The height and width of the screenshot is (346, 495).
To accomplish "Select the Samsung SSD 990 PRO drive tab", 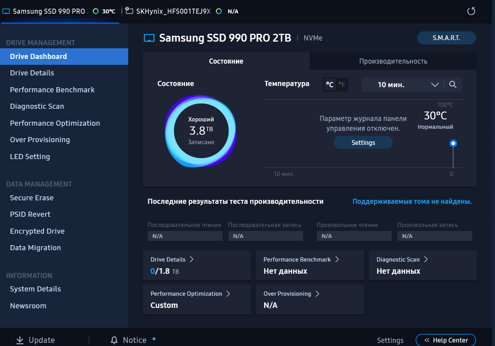I will (60, 11).
